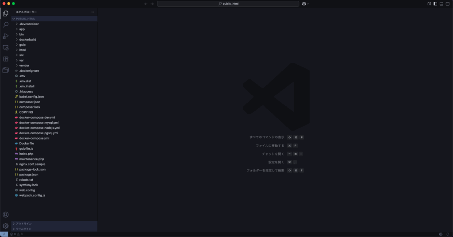Open the .env.dist file

[54, 81]
